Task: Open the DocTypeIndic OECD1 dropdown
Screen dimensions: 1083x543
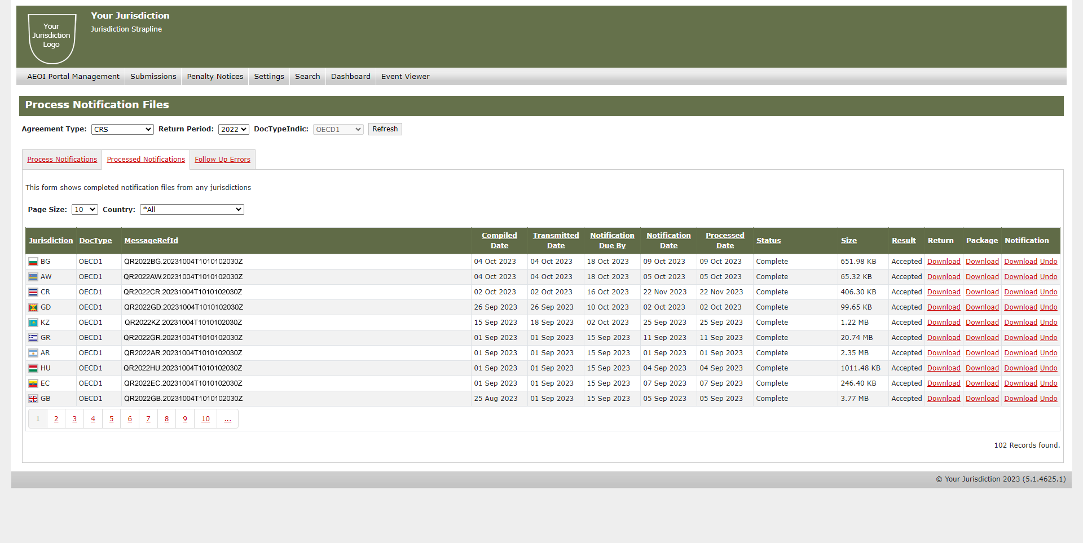Action: pos(338,129)
